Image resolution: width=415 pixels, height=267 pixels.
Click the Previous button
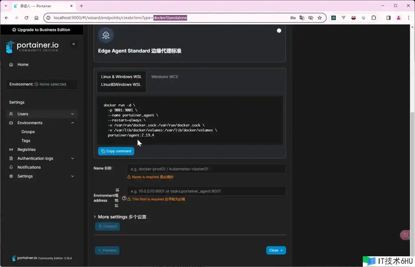(107, 250)
